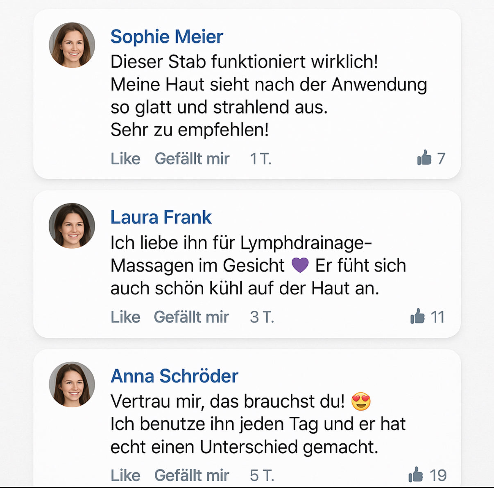Click the "3 T." timestamp

pyautogui.click(x=262, y=317)
